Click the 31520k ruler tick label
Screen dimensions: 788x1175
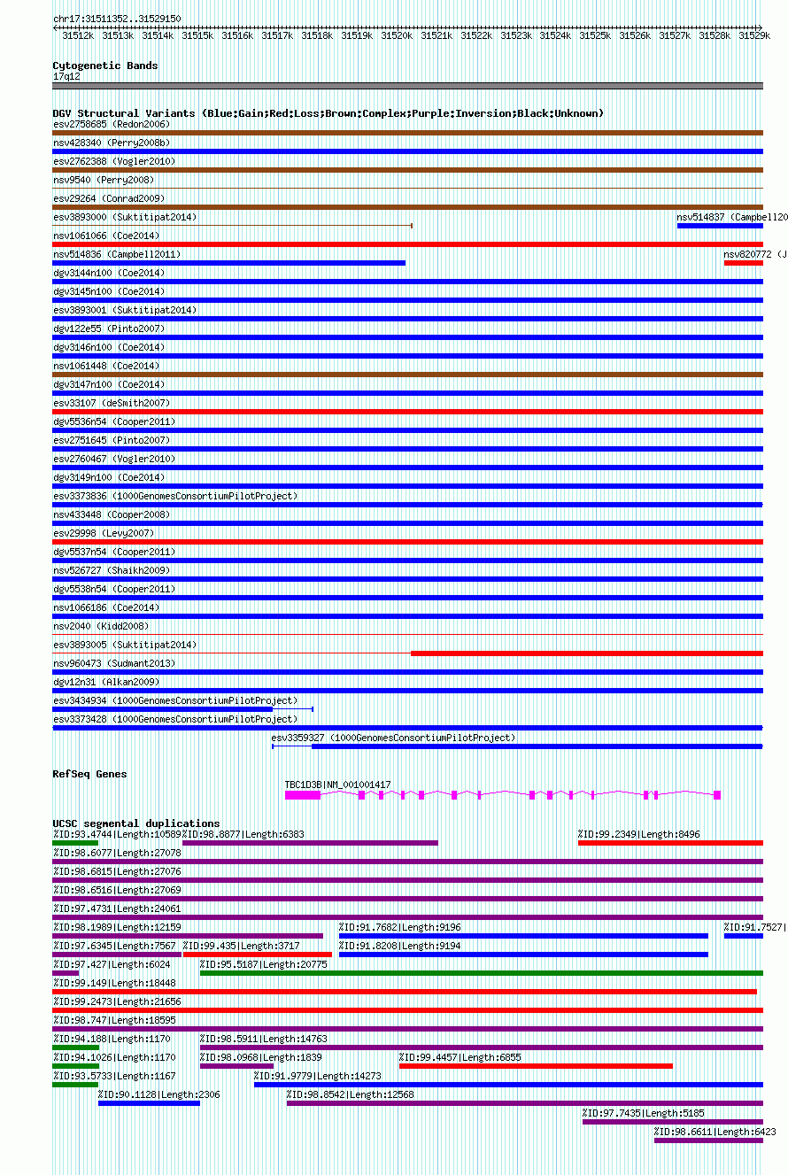pos(397,36)
